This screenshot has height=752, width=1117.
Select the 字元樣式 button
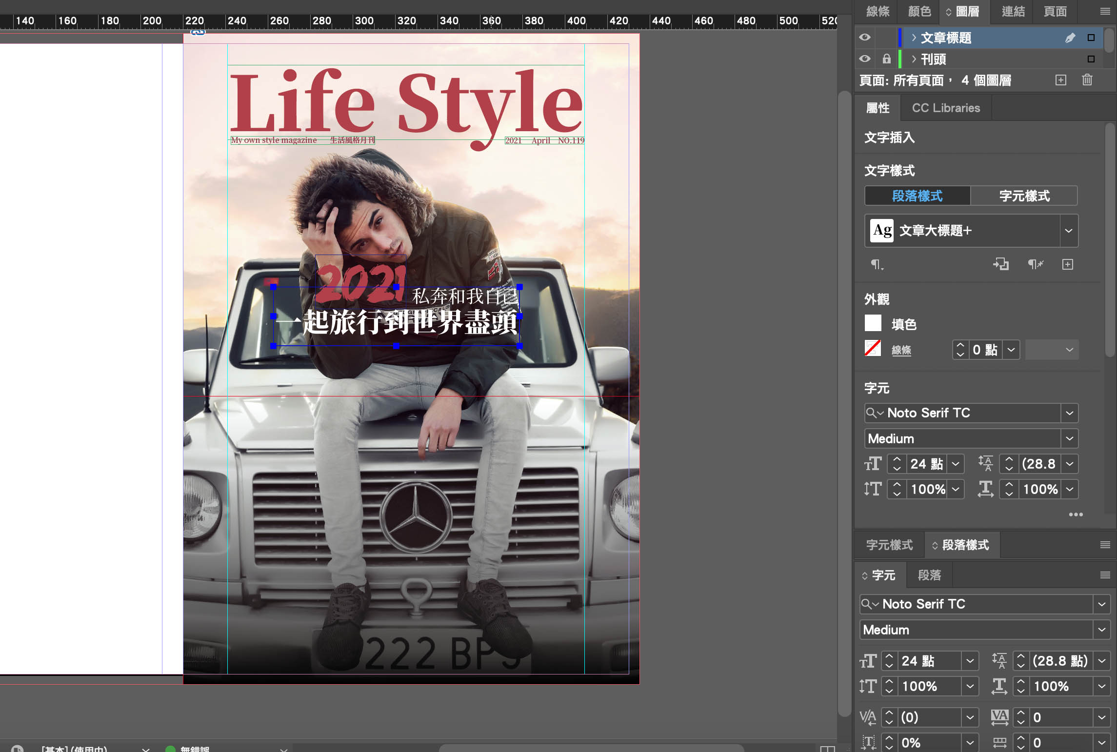tap(1024, 196)
